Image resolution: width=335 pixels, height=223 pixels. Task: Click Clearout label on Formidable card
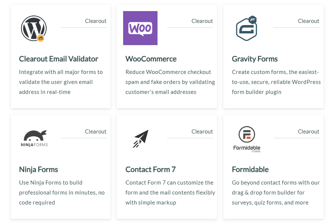click(308, 132)
